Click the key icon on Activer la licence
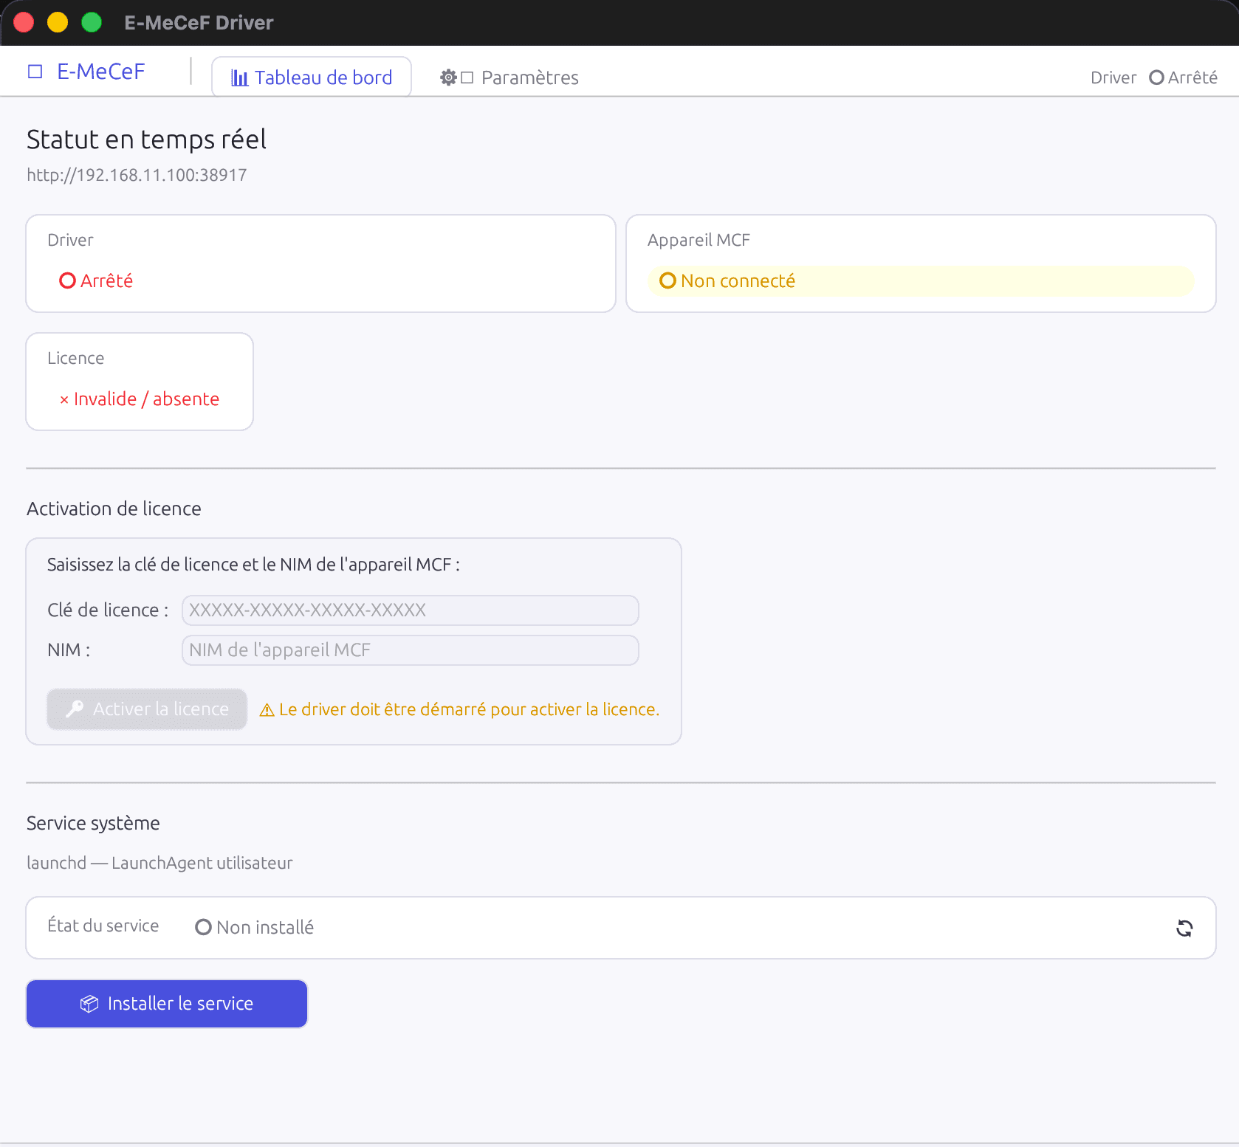 tap(75, 709)
